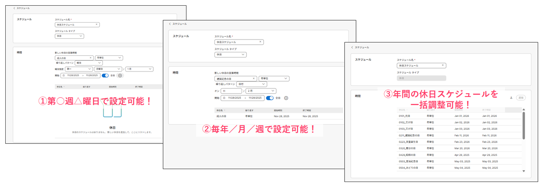
Task: Open the 月曜日 weekday dropdown
Action: pyautogui.click(x=108, y=69)
